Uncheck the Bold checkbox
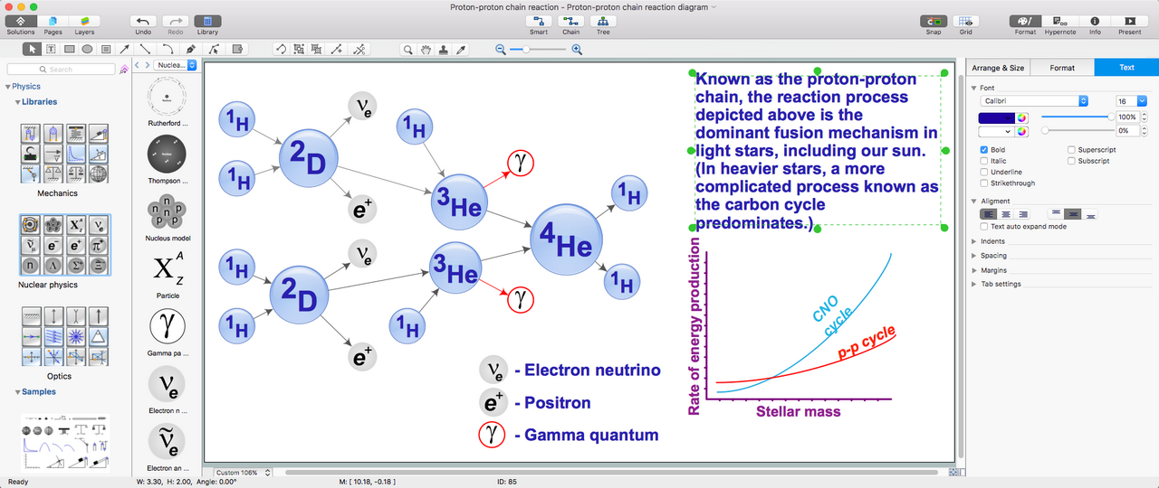This screenshot has width=1159, height=488. click(x=984, y=150)
